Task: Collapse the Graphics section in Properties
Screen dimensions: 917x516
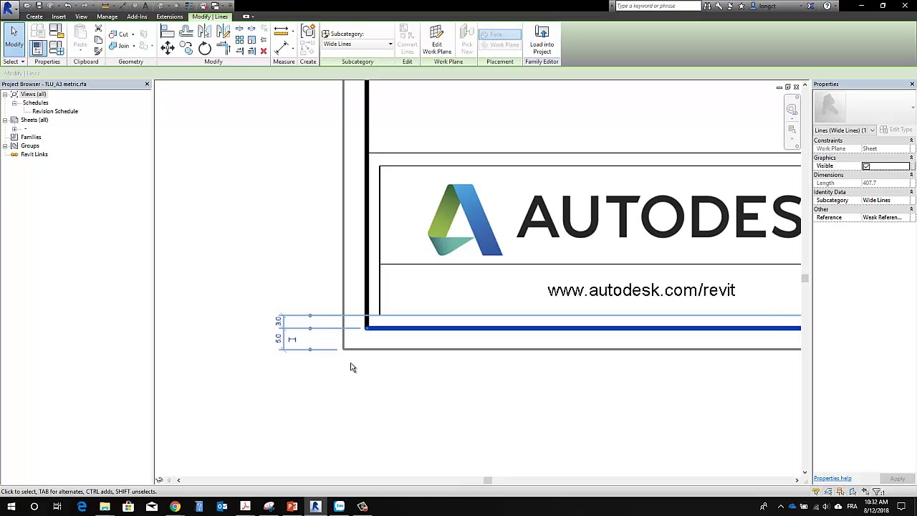Action: [911, 158]
